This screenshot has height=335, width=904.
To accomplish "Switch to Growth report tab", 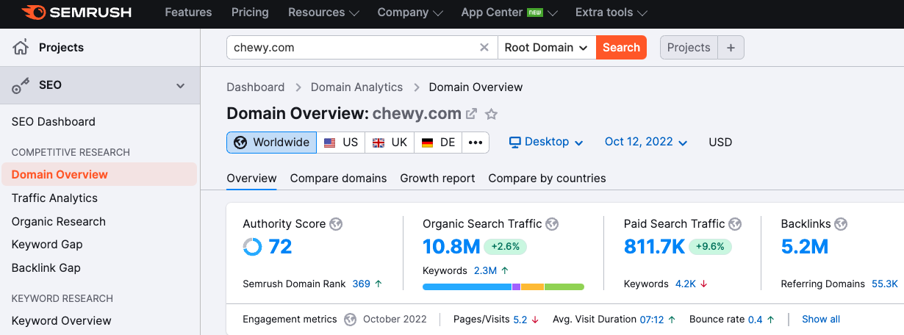I will [x=437, y=179].
